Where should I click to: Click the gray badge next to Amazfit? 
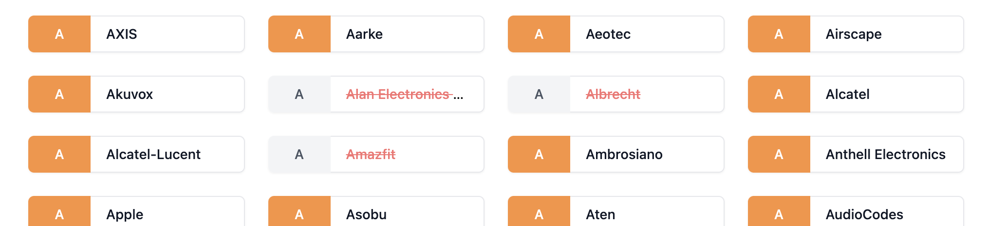pos(299,154)
